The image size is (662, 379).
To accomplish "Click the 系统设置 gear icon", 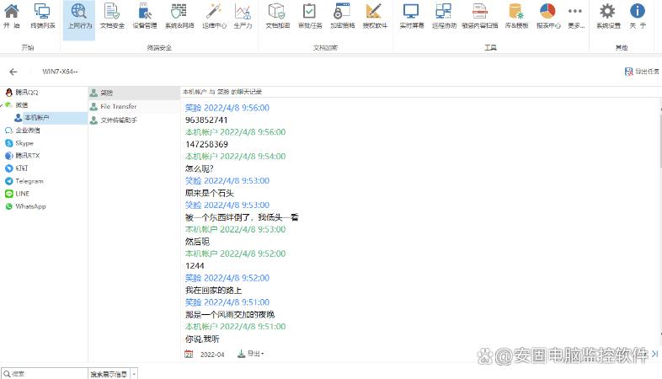I will pyautogui.click(x=607, y=16).
